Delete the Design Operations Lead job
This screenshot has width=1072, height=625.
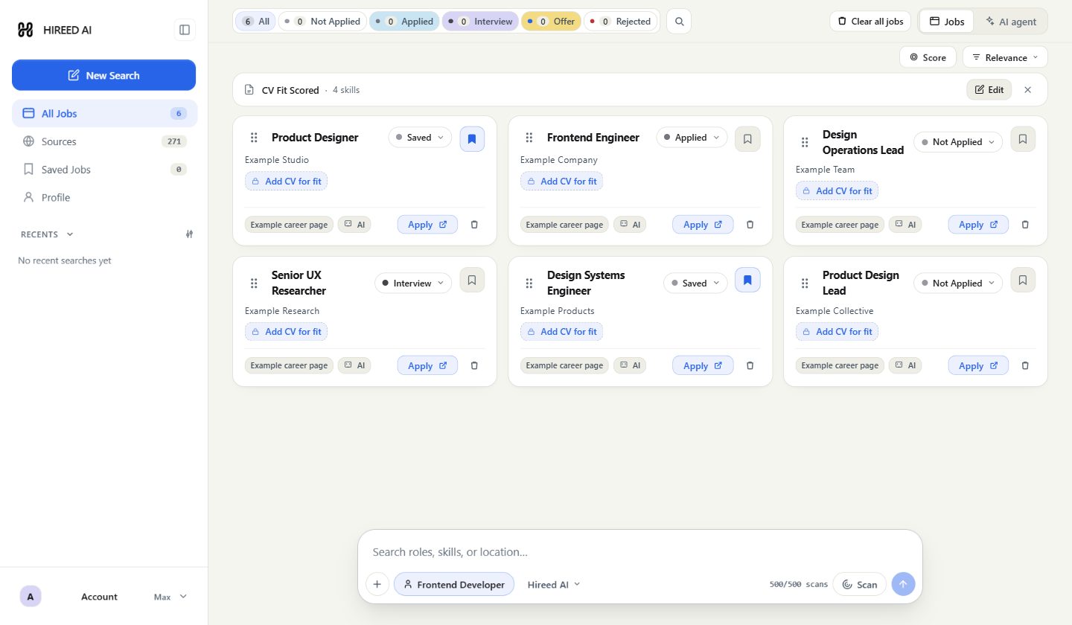click(1025, 225)
